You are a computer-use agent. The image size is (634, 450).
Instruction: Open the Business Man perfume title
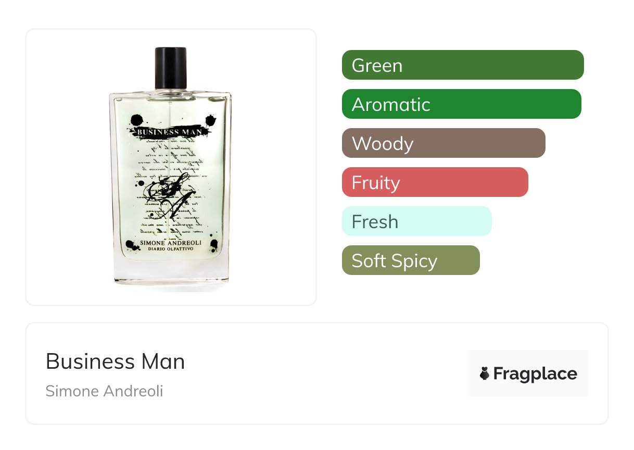(x=115, y=361)
